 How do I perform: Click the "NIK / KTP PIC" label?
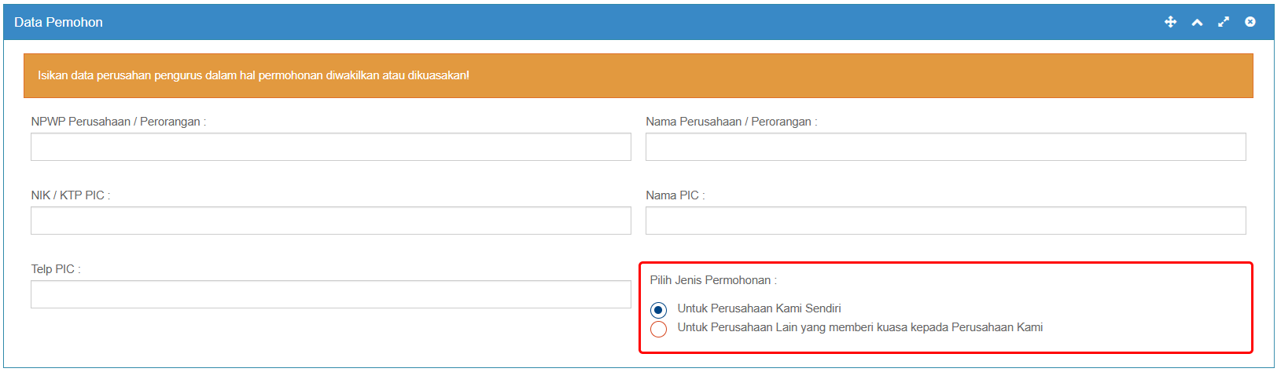(x=70, y=195)
